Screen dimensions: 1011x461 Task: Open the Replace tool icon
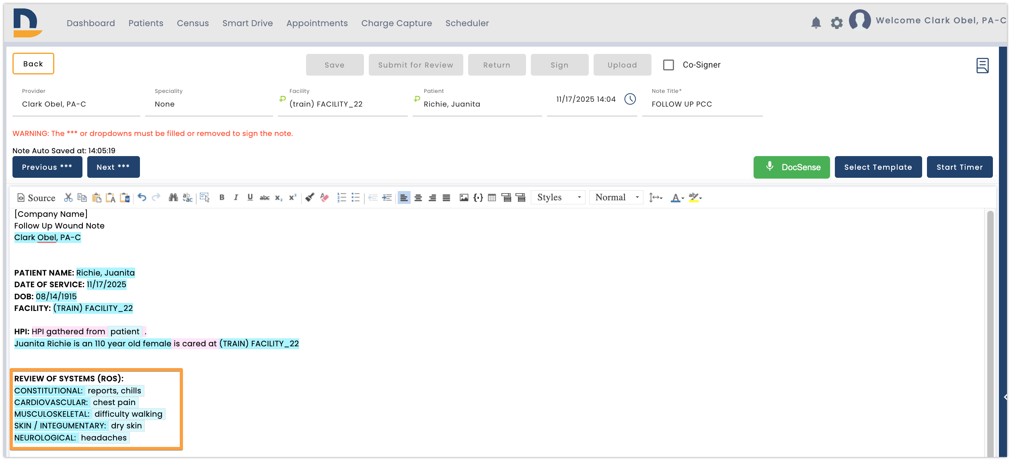click(188, 198)
